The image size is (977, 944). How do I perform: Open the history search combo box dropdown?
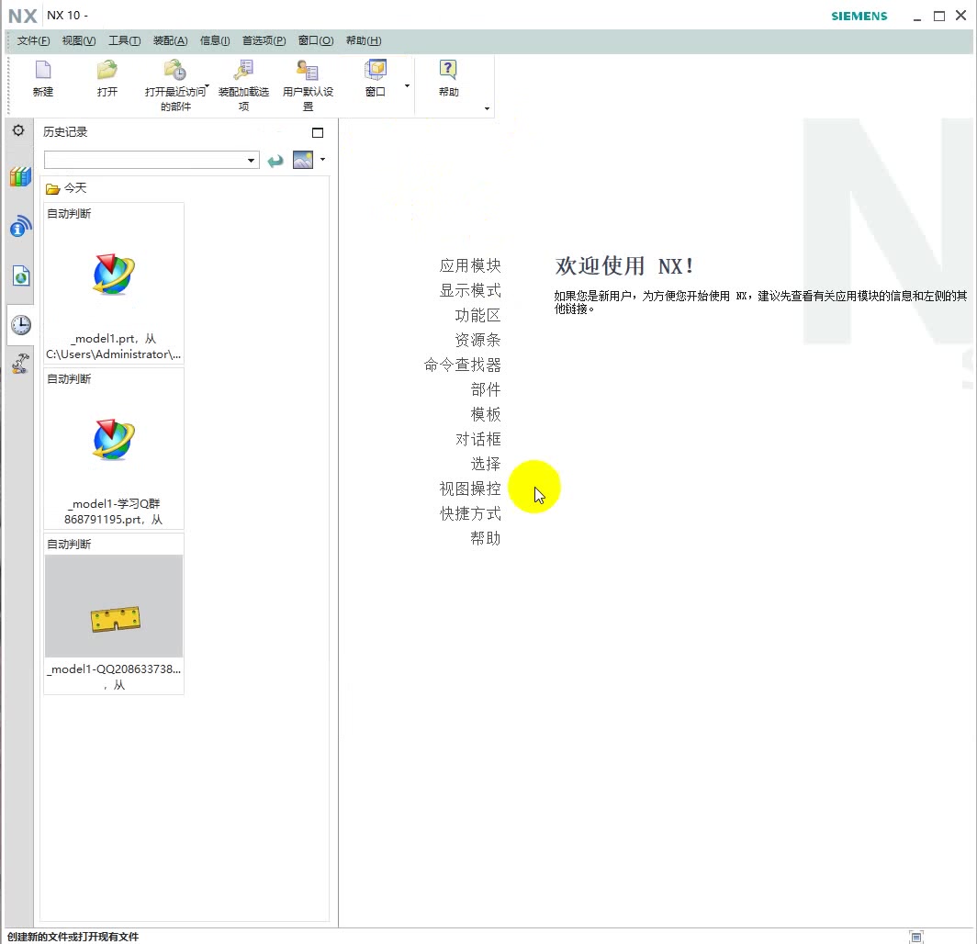coord(252,160)
